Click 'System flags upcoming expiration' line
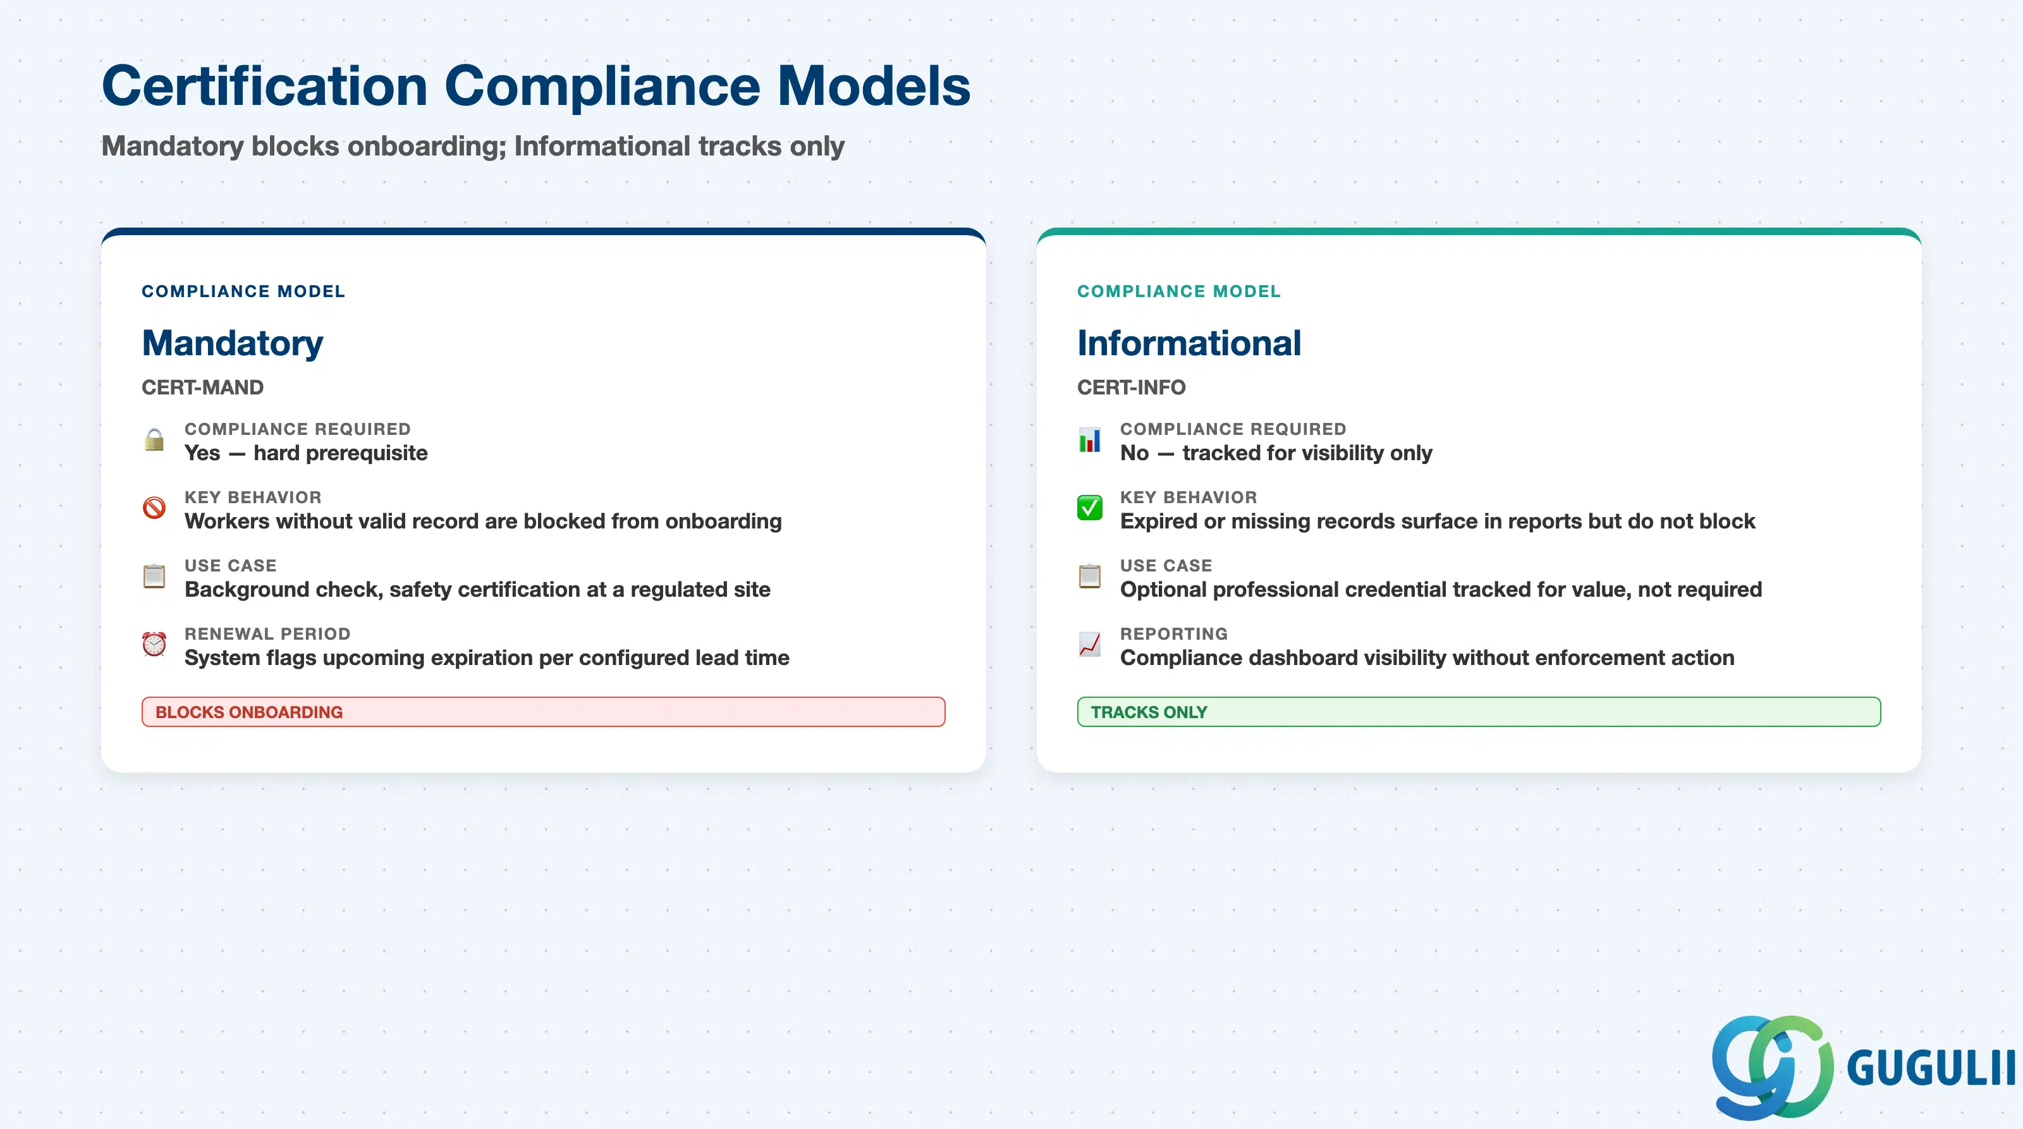This screenshot has height=1129, width=2023. click(x=487, y=658)
